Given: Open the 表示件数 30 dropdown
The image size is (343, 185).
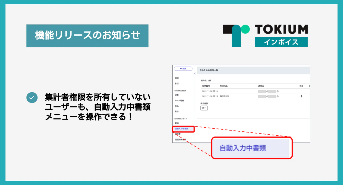Looking at the screenshot, I should tap(204, 108).
